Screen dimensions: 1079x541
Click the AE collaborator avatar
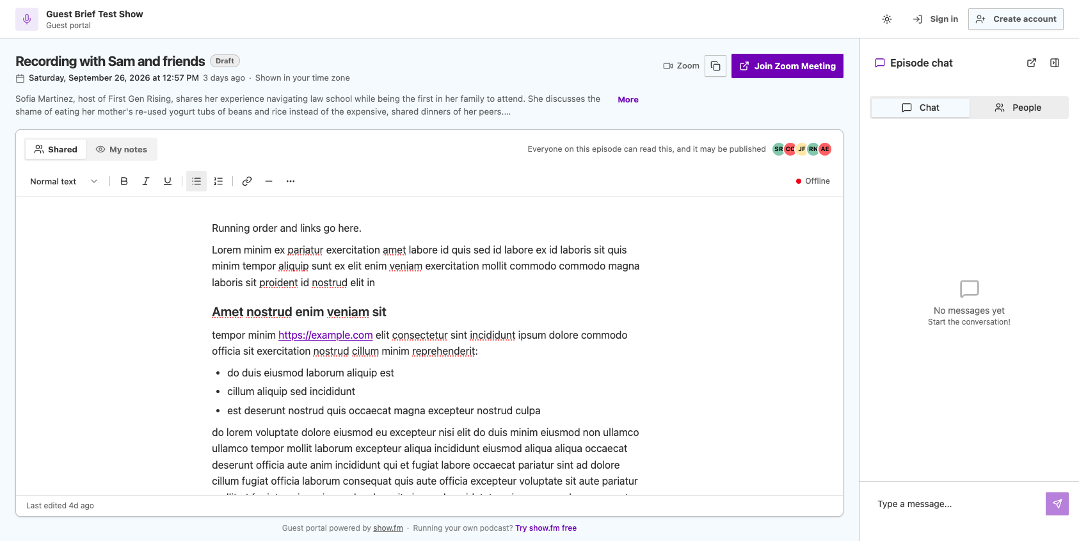[825, 149]
